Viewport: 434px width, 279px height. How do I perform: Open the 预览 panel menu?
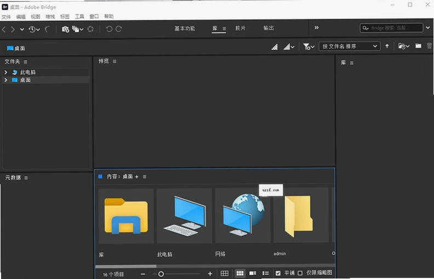click(x=115, y=61)
